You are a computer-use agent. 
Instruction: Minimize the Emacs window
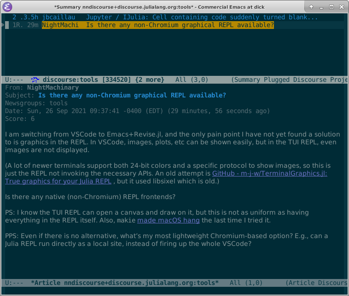(x=321, y=7)
